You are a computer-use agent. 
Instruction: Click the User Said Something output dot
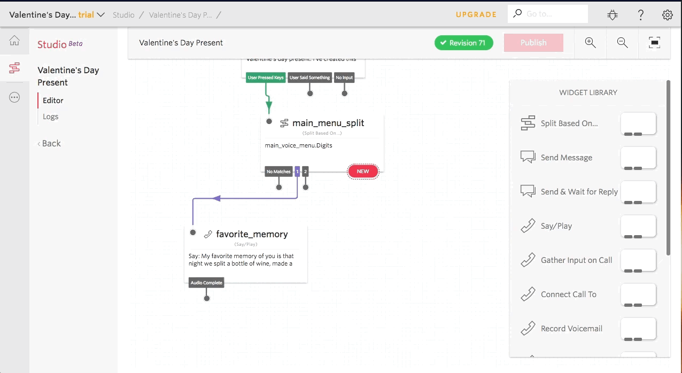(x=309, y=93)
